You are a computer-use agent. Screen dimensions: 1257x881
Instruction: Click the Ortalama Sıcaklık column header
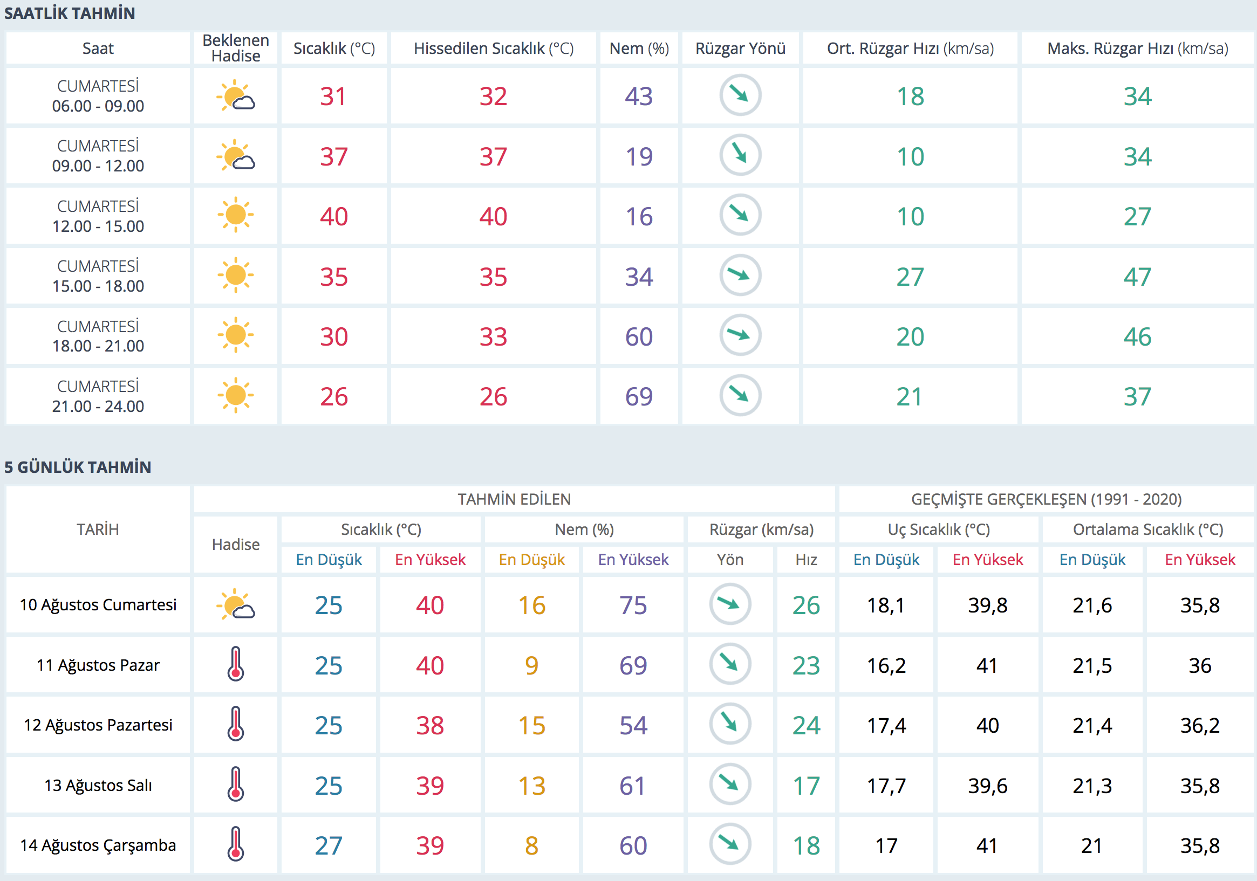coord(1147,529)
